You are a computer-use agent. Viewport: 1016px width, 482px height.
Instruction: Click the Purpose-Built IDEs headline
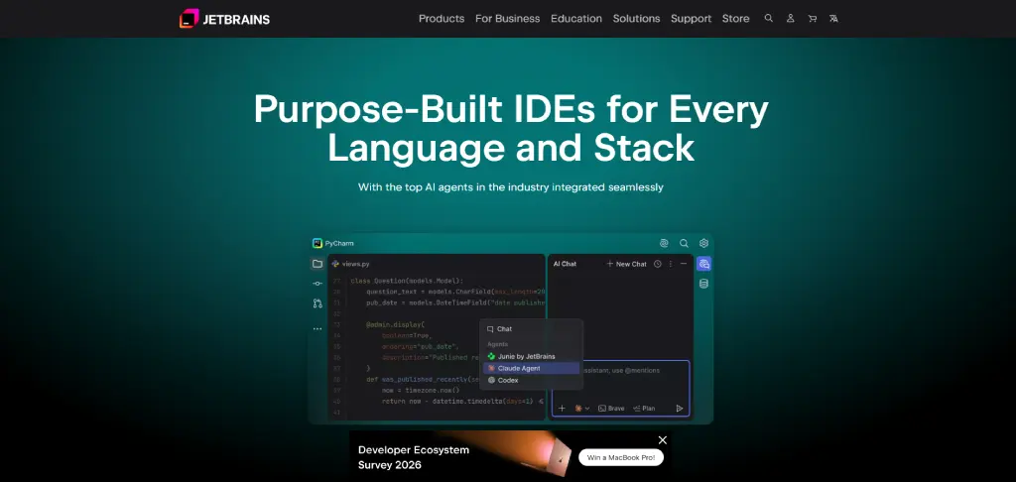coord(511,128)
